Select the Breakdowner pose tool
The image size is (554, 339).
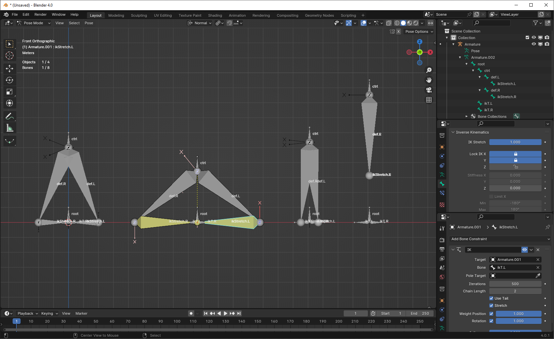pos(10,141)
